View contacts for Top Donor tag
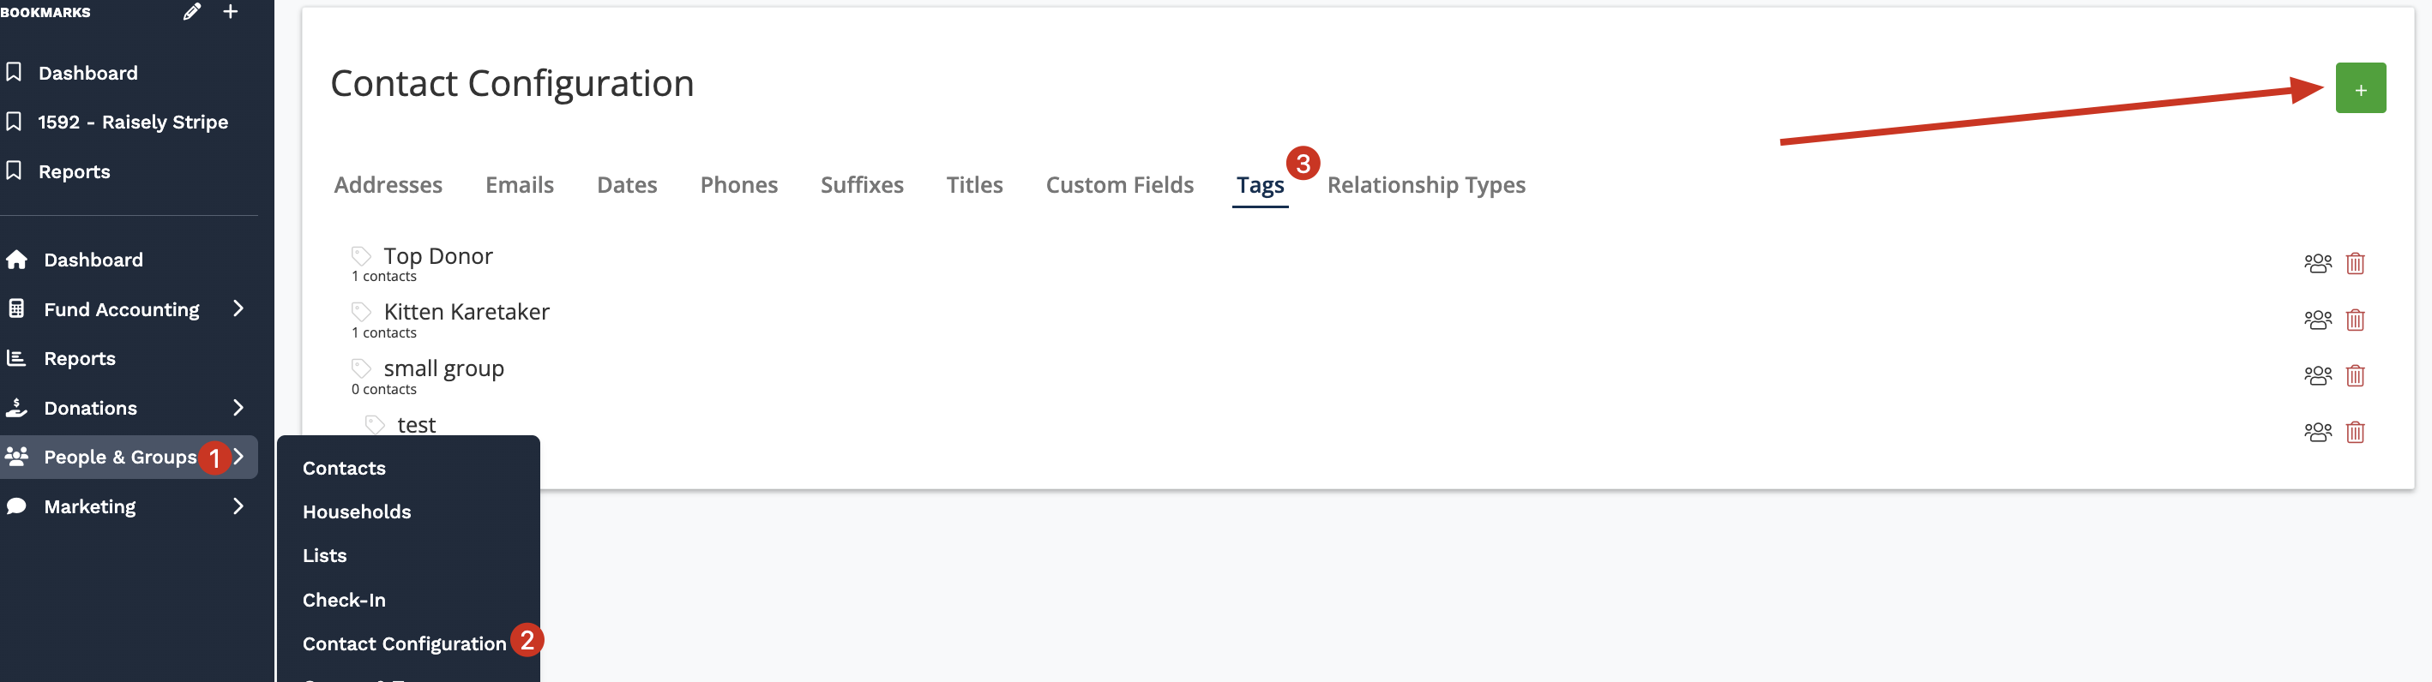Screen dimensions: 2432x682 click(x=2317, y=263)
